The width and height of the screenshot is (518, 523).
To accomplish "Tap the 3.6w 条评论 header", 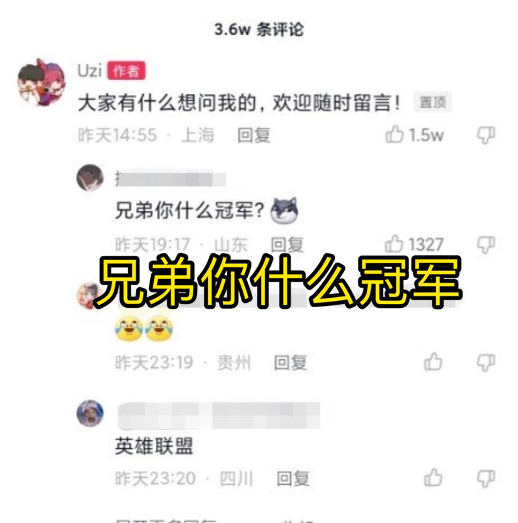I will click(259, 29).
